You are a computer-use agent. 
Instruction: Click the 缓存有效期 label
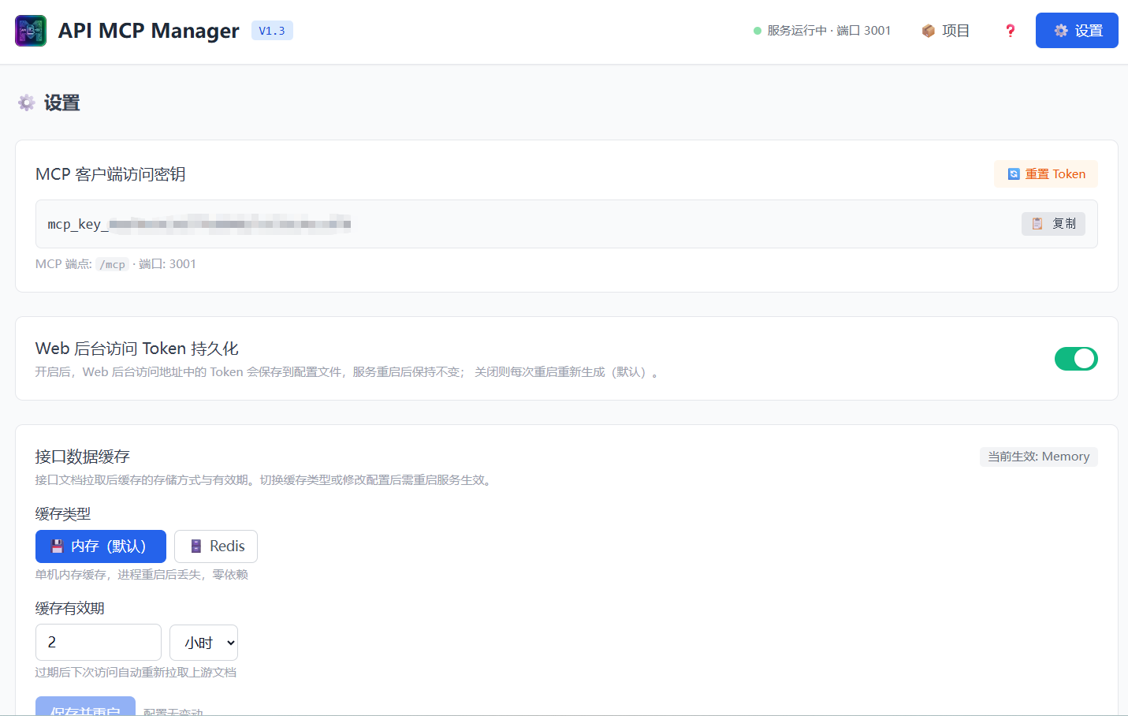[70, 608]
